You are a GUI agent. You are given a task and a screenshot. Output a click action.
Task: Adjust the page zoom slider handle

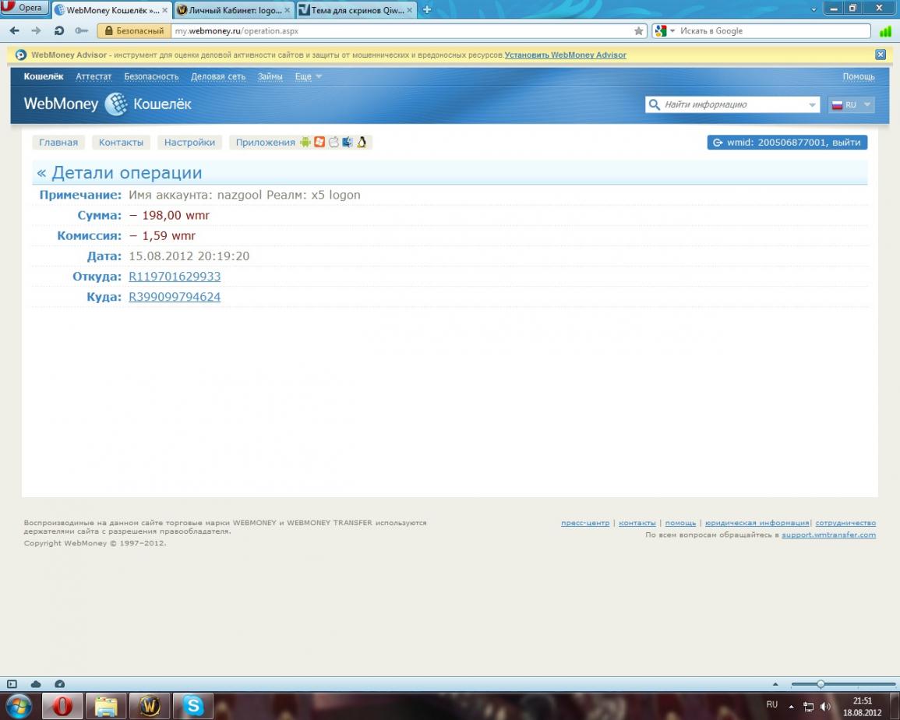(820, 684)
